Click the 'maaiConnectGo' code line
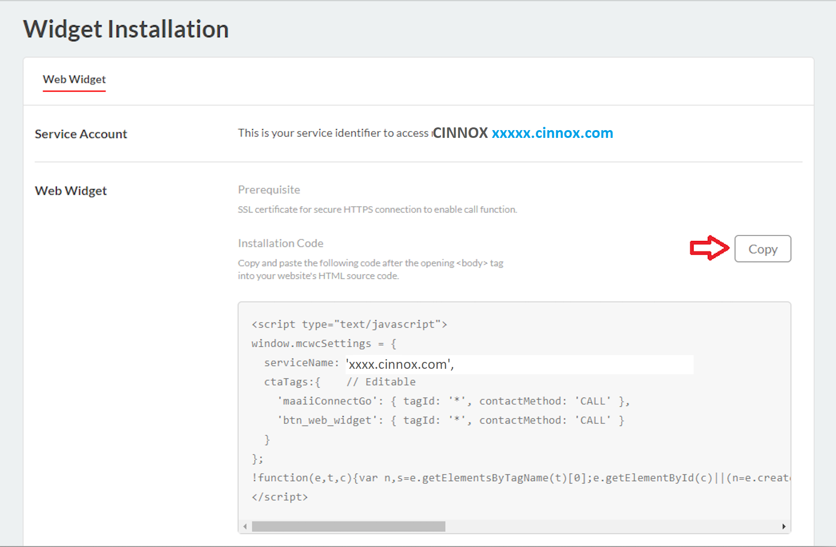Image resolution: width=836 pixels, height=547 pixels. point(453,401)
